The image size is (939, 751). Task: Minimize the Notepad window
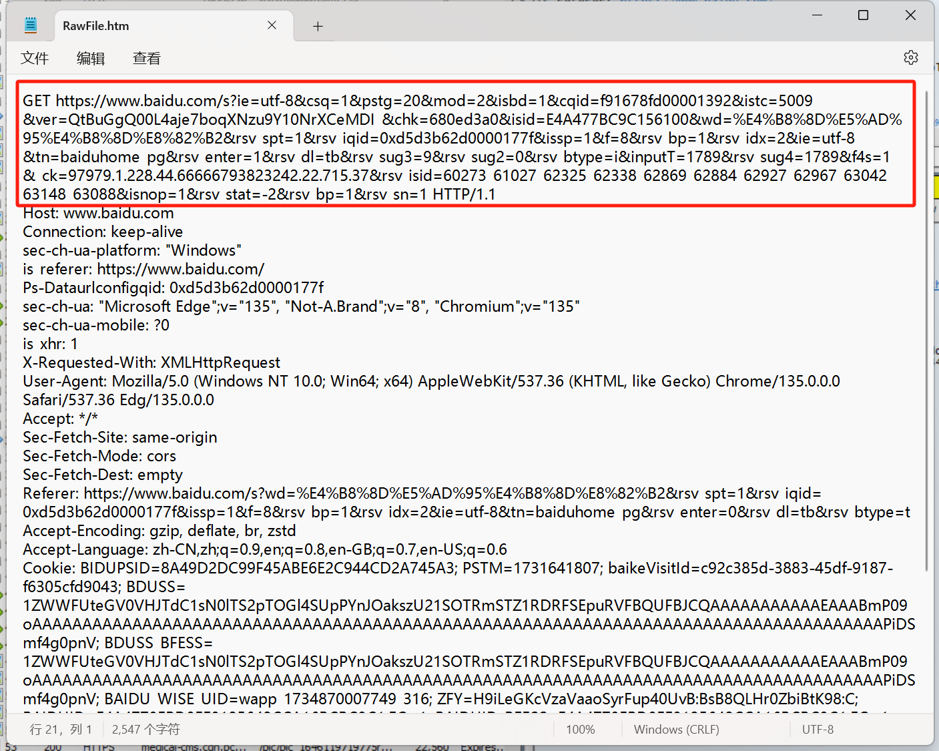817,15
